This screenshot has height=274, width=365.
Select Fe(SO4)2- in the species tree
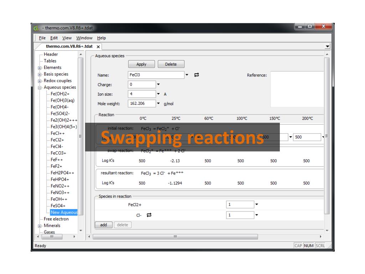(60, 113)
